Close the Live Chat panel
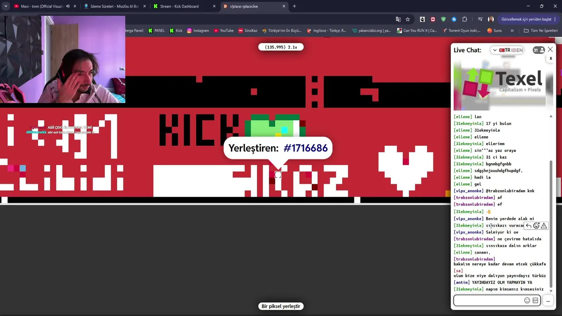The image size is (562, 316). pyautogui.click(x=550, y=50)
